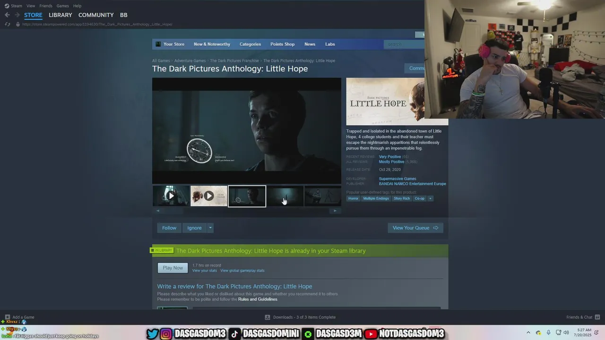Open the Help menu

pos(77,6)
